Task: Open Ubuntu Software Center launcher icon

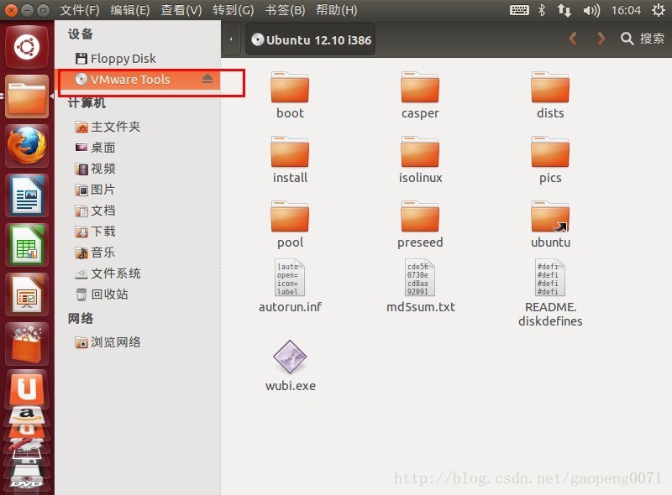Action: coord(27,344)
